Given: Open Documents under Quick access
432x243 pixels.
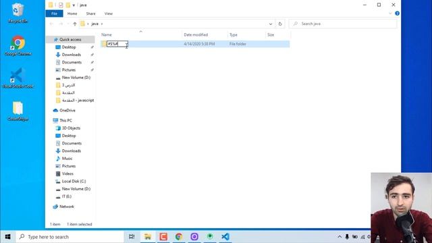Looking at the screenshot, I should 72,63.
